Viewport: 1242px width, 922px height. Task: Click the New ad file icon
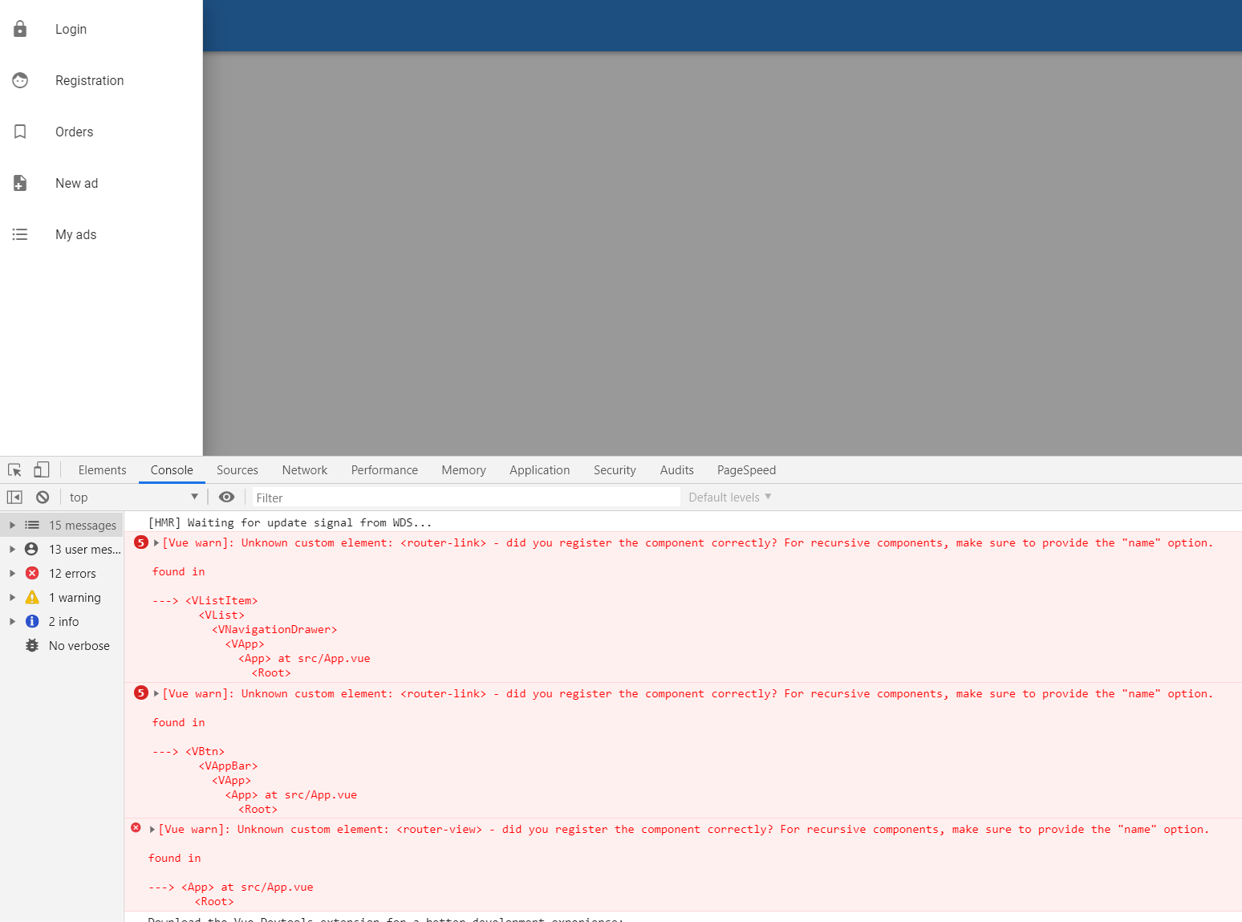click(20, 183)
